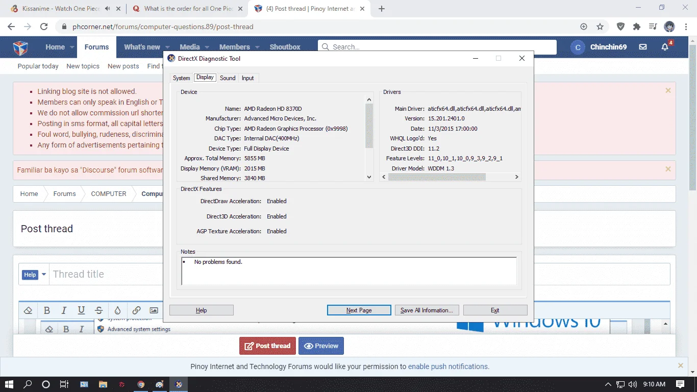This screenshot has height=392, width=697.
Task: Expand the Members navigation dropdown arrow
Action: [x=257, y=47]
